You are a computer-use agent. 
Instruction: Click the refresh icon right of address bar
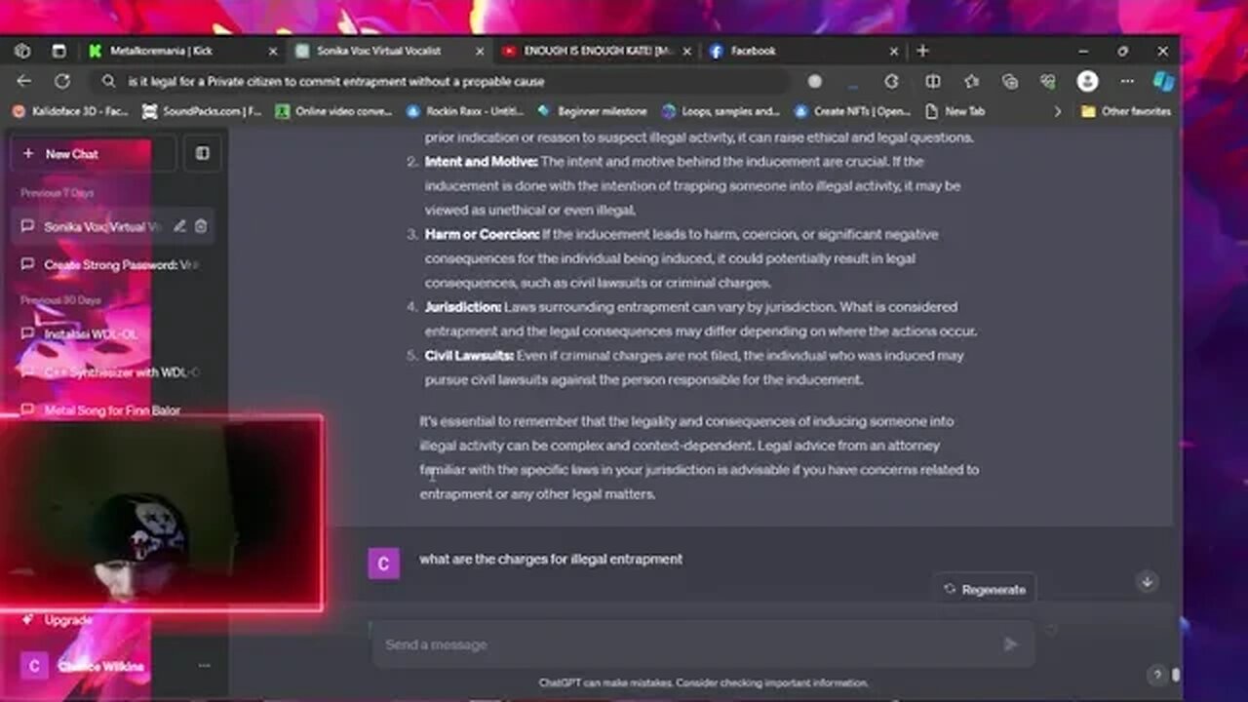click(891, 82)
